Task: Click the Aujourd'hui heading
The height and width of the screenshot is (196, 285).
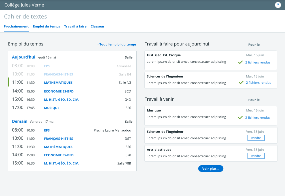Action: [x=23, y=57]
